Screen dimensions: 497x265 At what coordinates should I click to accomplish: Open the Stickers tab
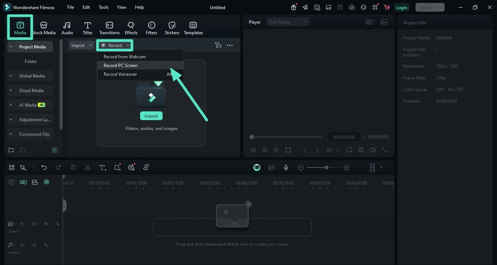tap(172, 28)
